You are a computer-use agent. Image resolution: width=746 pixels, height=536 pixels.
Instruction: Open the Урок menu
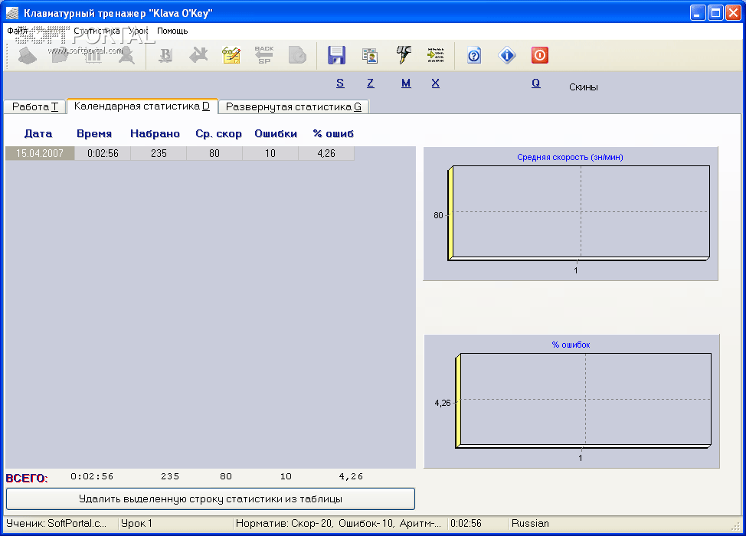tap(139, 31)
